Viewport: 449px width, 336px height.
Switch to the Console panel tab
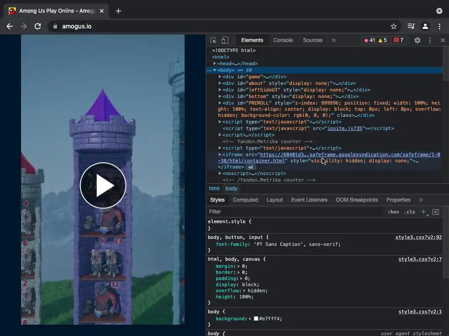(283, 40)
